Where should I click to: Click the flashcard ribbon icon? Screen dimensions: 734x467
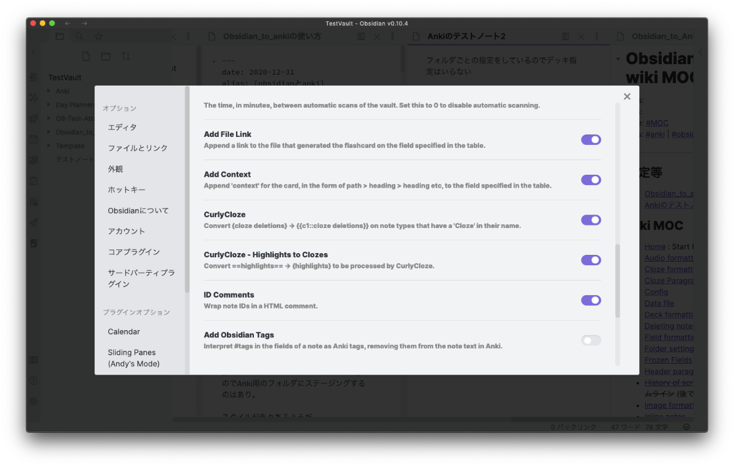click(x=34, y=243)
